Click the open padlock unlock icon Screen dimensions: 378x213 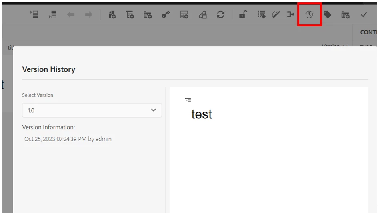(x=243, y=15)
